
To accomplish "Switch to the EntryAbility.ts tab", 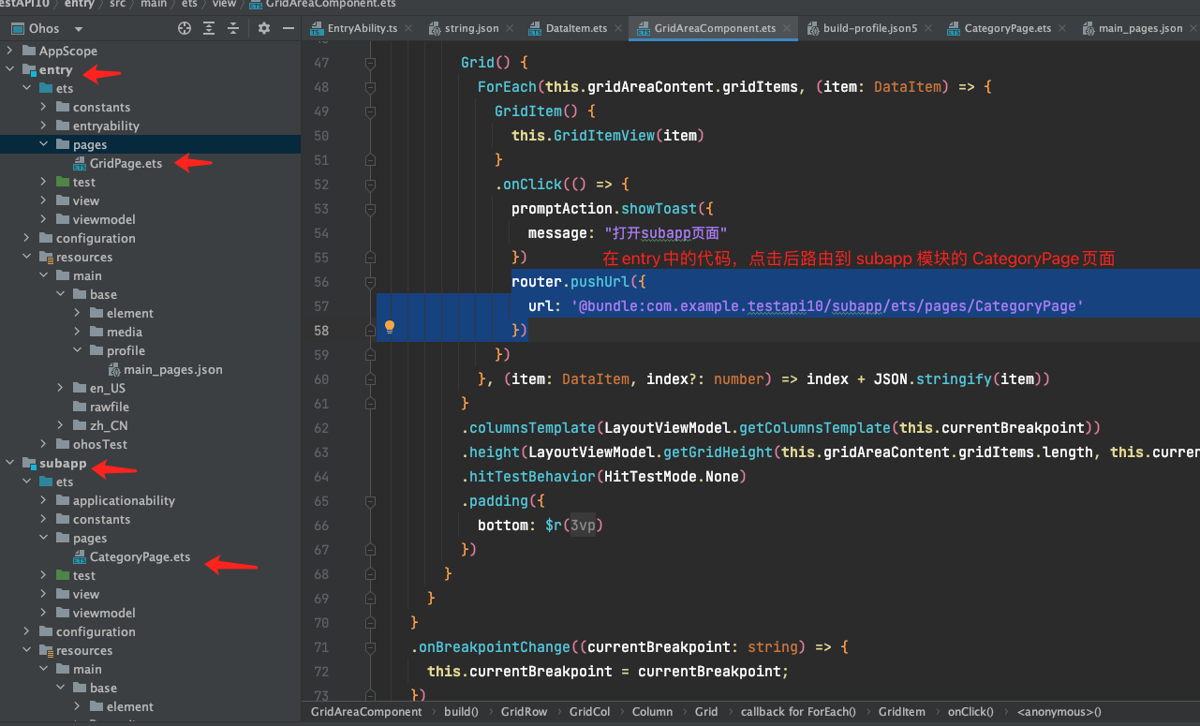I will 362,28.
